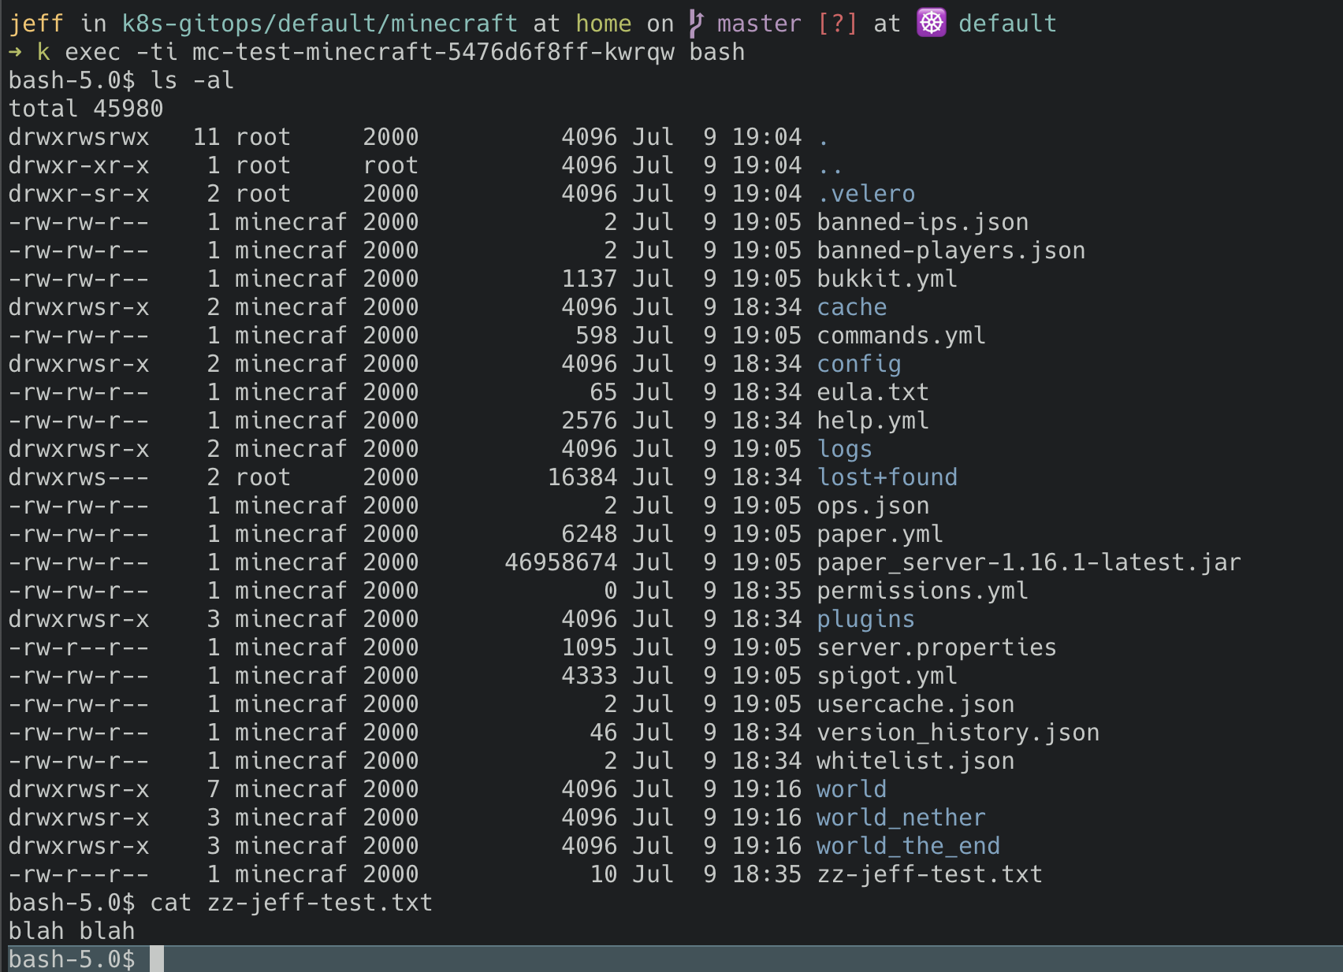Viewport: 1343px width, 972px height.
Task: Select paper_server-1.16.1-latest.jar file
Action: pyautogui.click(x=1028, y=562)
